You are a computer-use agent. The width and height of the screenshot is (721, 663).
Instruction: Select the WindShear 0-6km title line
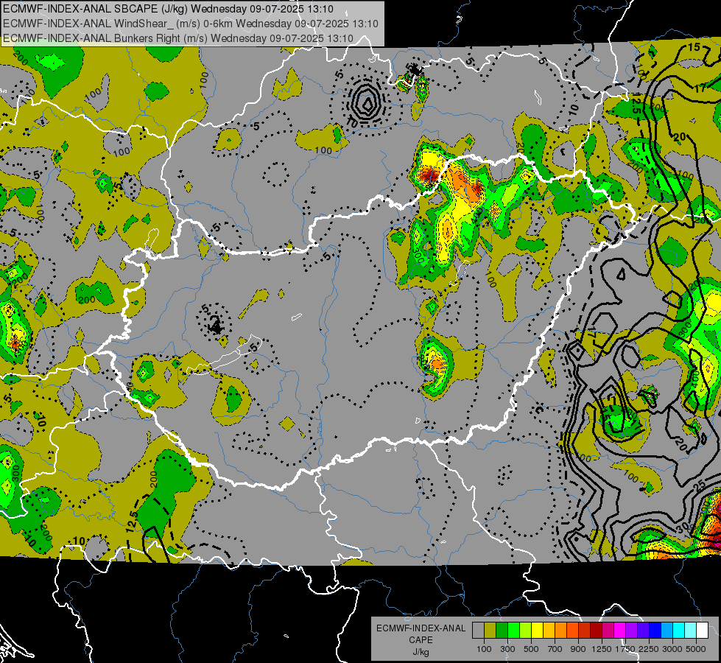[190, 24]
